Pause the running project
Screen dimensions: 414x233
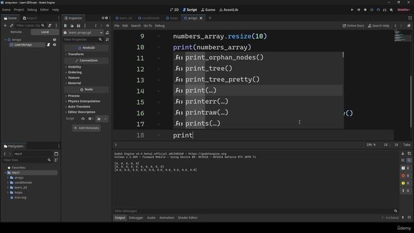tap(358, 10)
